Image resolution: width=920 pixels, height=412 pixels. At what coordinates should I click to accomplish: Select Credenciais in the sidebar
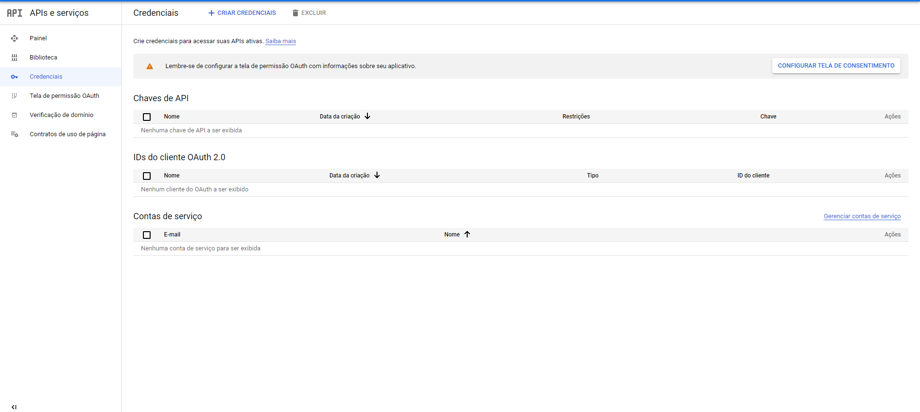pos(60,77)
